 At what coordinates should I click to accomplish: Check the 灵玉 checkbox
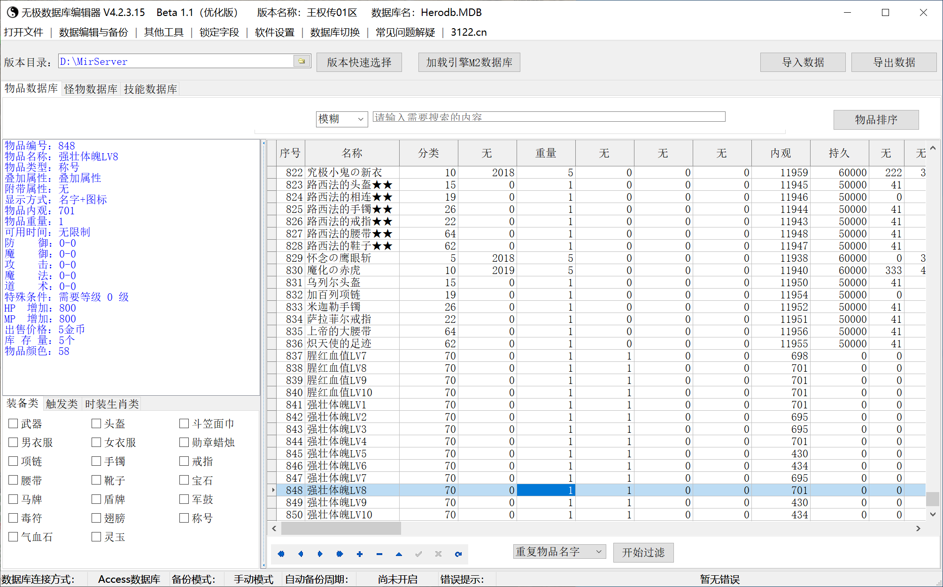96,537
